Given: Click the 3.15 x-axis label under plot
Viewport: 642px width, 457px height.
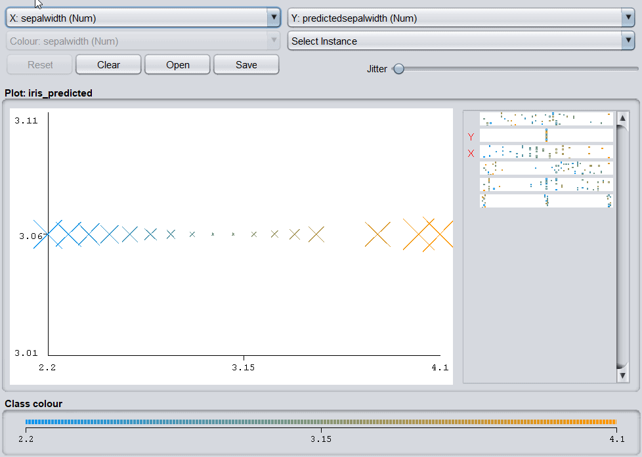Looking at the screenshot, I should [x=243, y=367].
